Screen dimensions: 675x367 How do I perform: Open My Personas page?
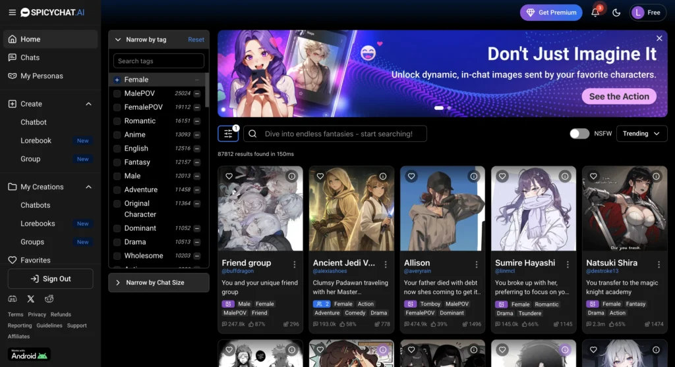42,76
